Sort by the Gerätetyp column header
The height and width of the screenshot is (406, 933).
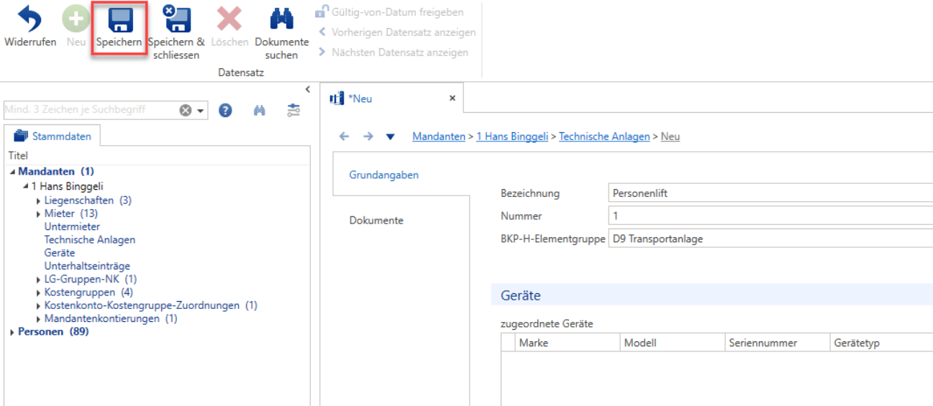point(882,343)
